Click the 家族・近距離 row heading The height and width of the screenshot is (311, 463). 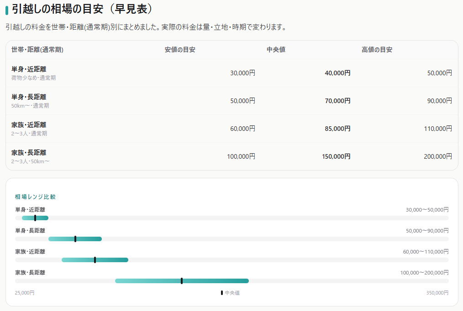(x=29, y=125)
